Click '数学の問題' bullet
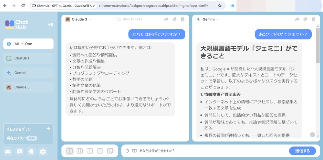Image resolution: width=323 pixels, height=160 pixels. point(82,80)
